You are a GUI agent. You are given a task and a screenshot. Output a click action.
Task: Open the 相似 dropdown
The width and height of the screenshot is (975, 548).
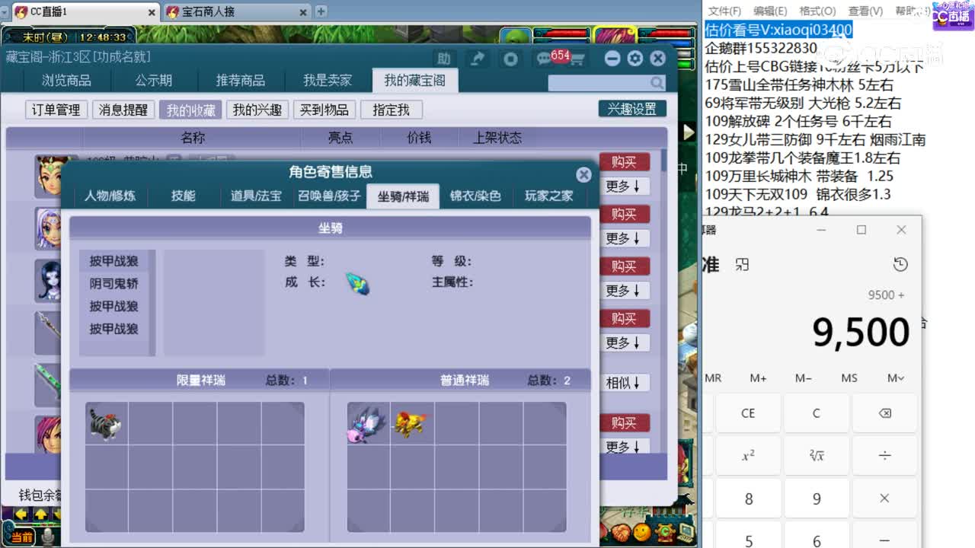click(x=623, y=382)
